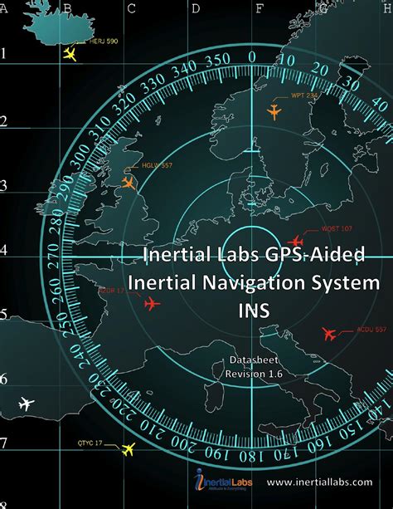Click the QTYC 17 flight label
Image resolution: width=393 pixels, height=509 pixels.
90,443
